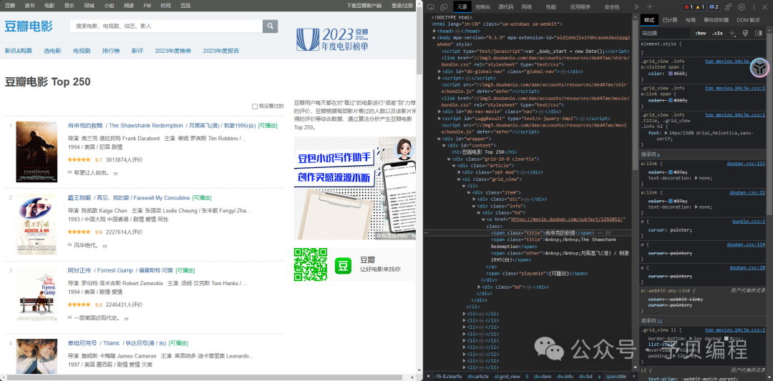Select the div.info breadcrumb item
The image size is (773, 381).
point(565,376)
